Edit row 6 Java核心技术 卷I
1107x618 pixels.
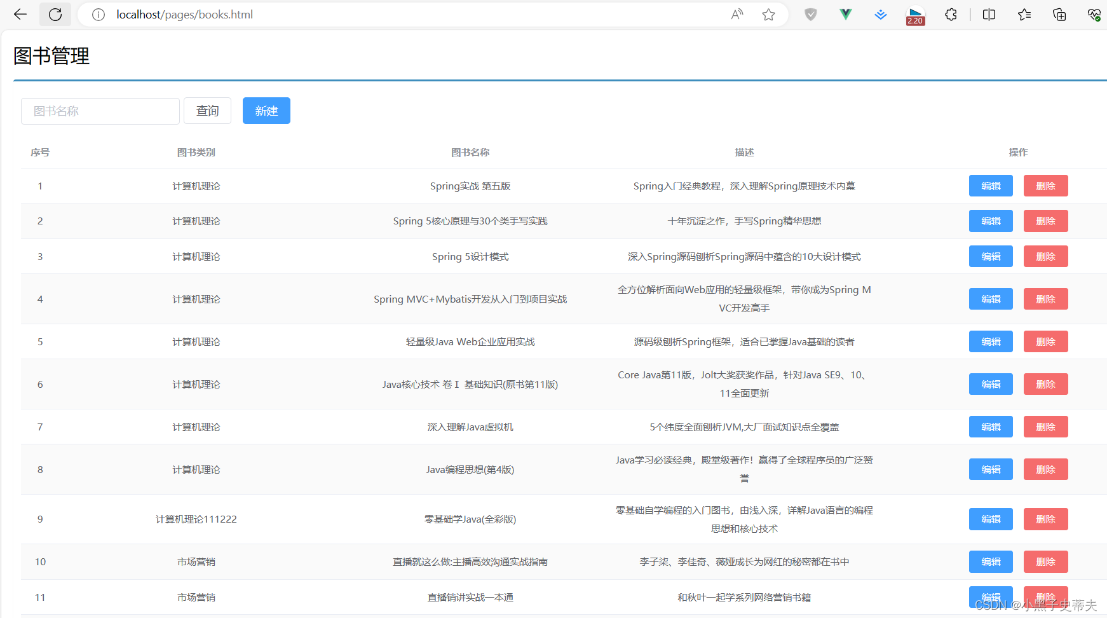point(991,384)
